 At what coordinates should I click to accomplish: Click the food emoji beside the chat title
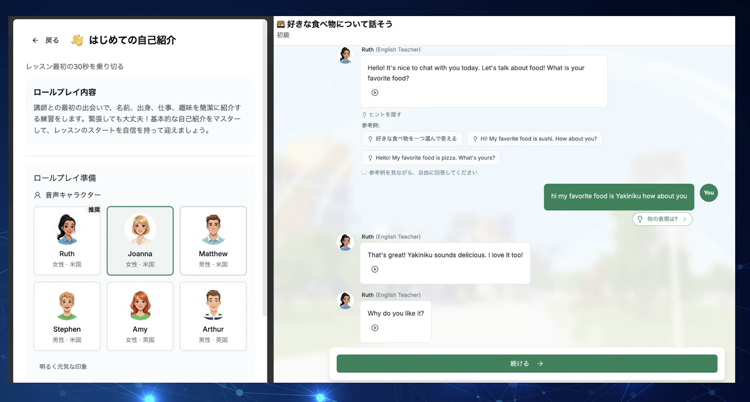coord(281,24)
